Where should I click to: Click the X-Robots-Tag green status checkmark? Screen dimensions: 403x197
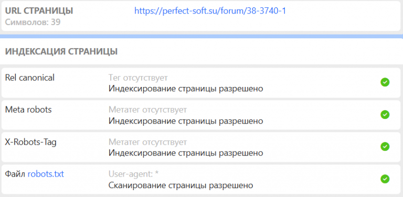[385, 147]
